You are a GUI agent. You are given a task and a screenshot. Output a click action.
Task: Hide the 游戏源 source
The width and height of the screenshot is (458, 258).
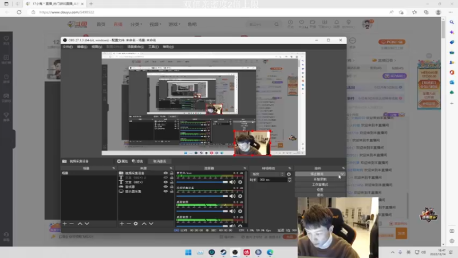(x=165, y=187)
